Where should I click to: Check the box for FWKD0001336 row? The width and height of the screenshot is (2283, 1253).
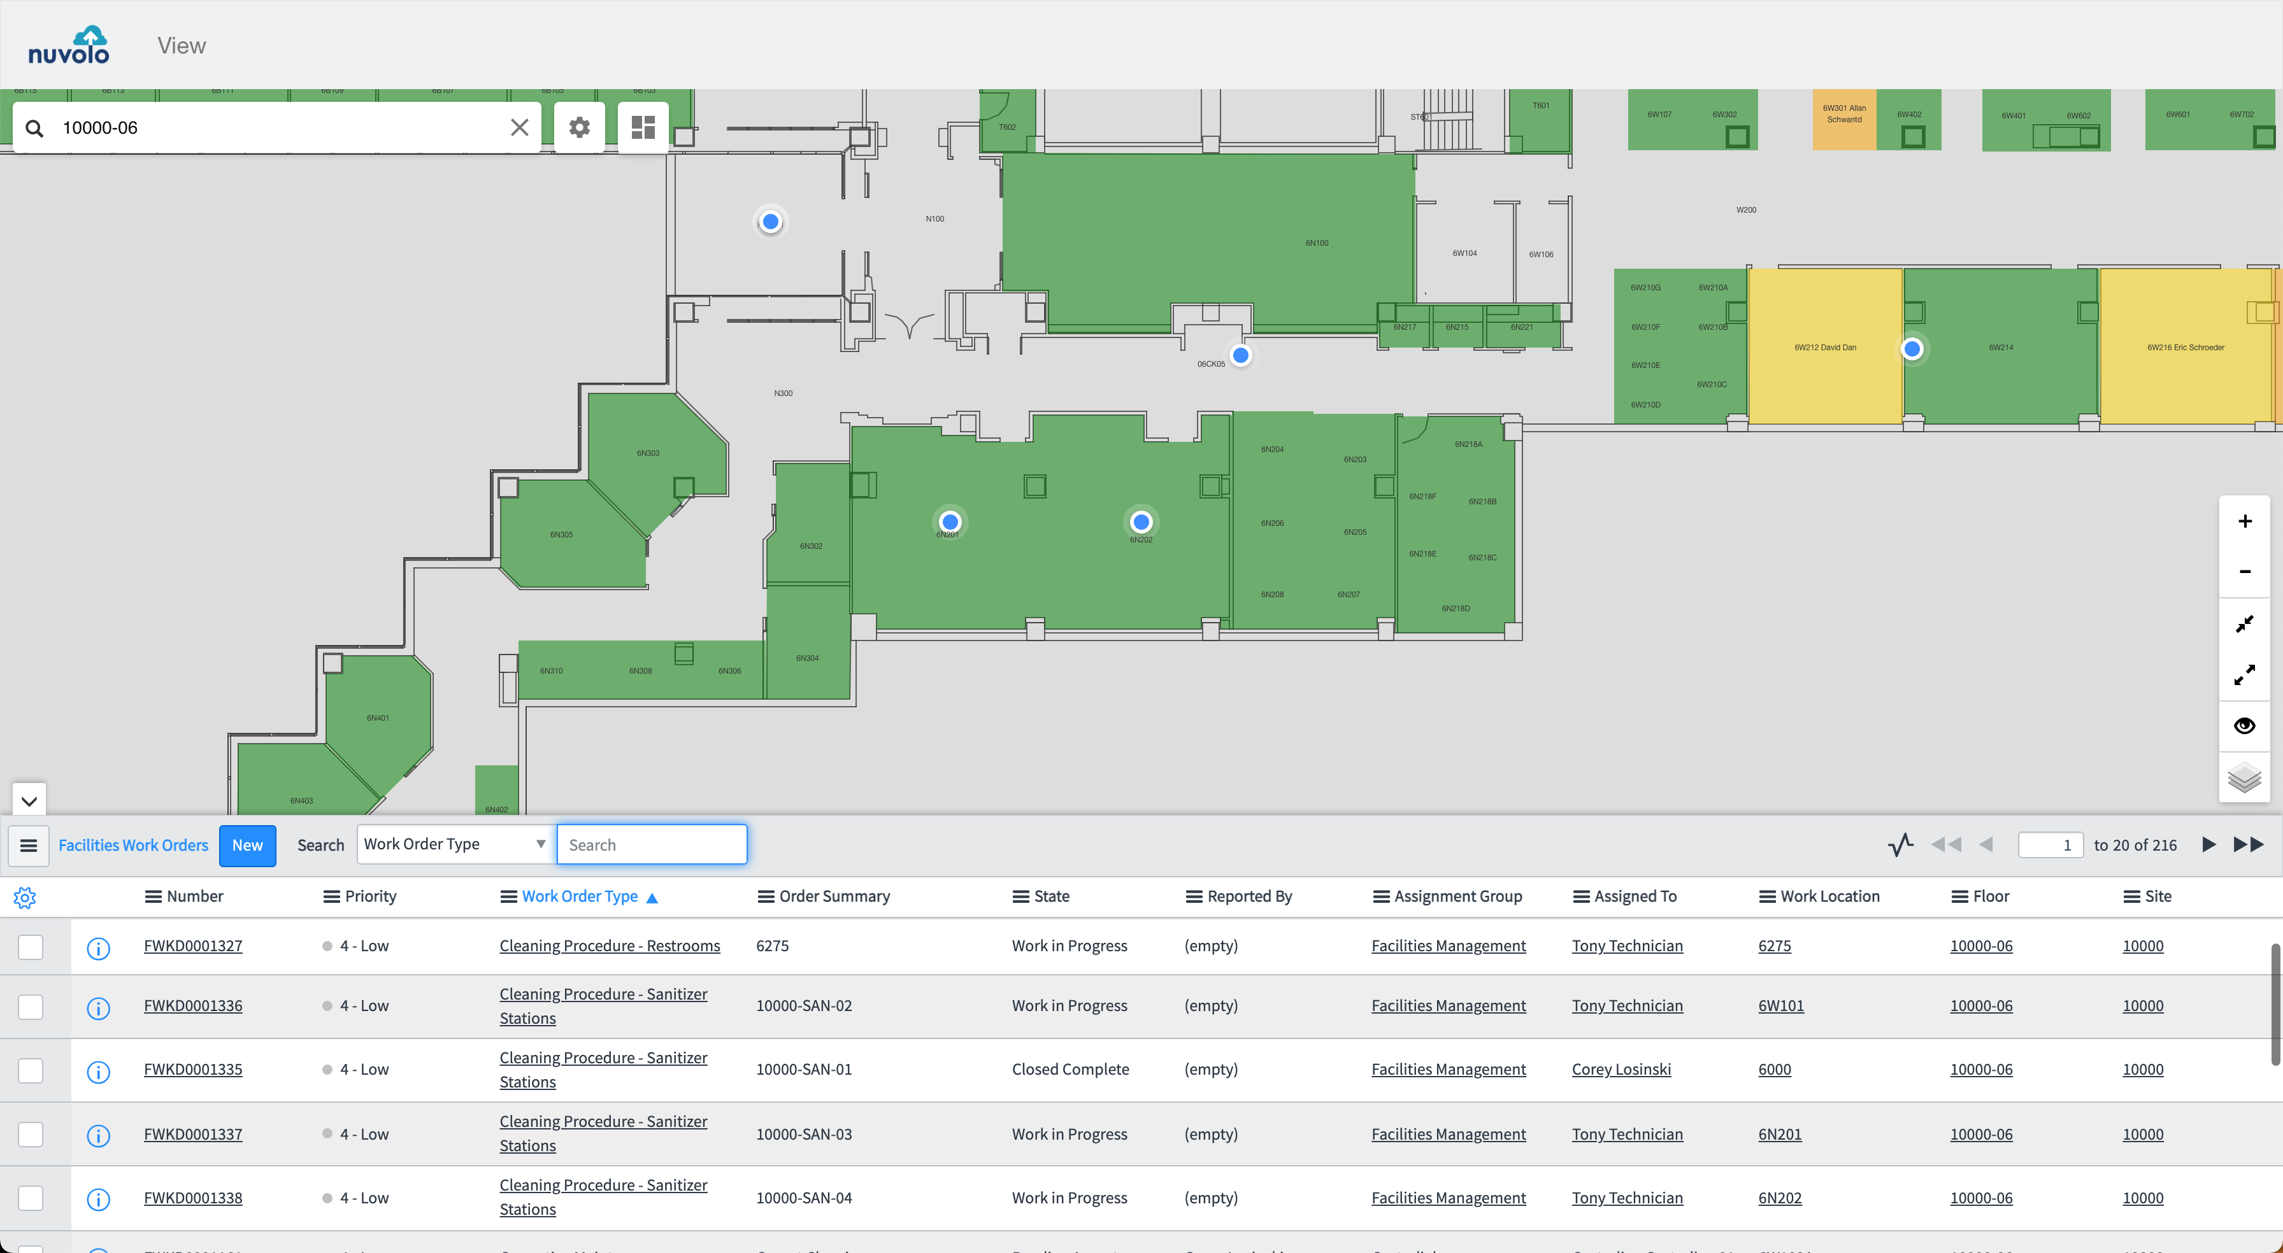tap(31, 1007)
